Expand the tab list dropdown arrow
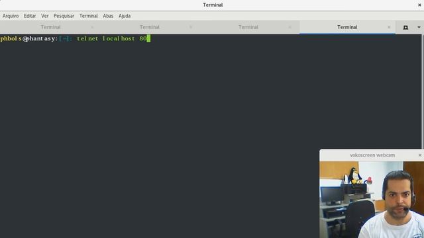Image resolution: width=424 pixels, height=238 pixels. tap(419, 27)
